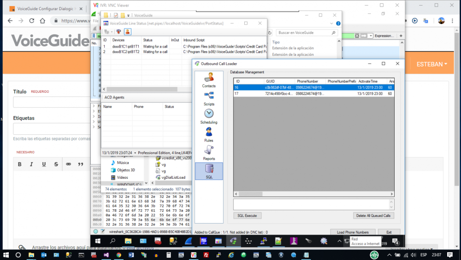Select the Scheduling clock icon

(208, 115)
